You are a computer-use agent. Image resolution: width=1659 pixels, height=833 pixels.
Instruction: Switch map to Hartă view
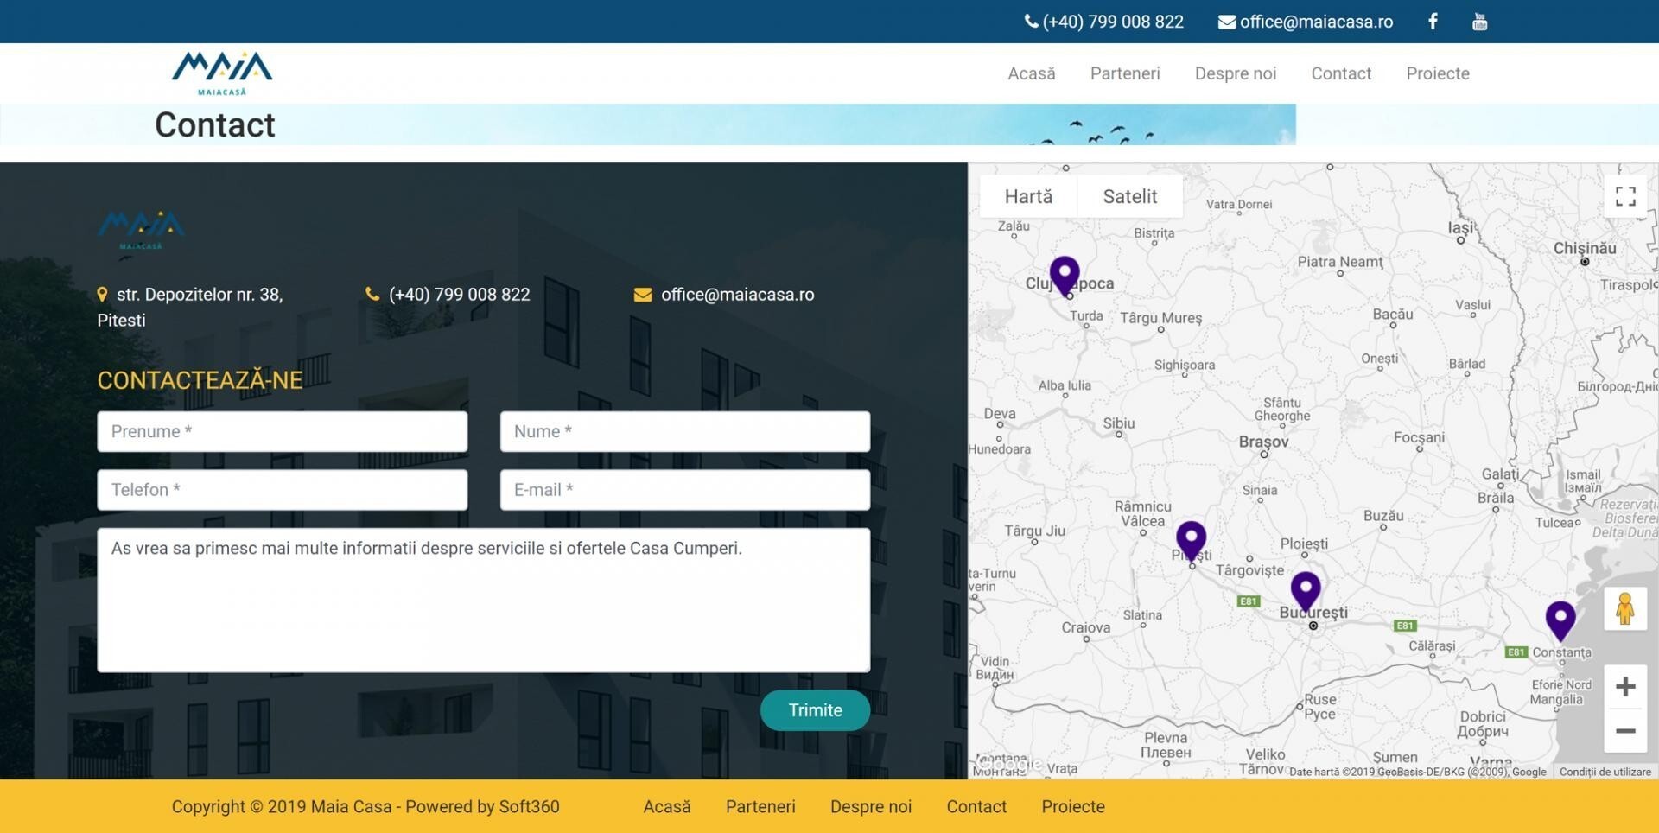[x=1028, y=196]
